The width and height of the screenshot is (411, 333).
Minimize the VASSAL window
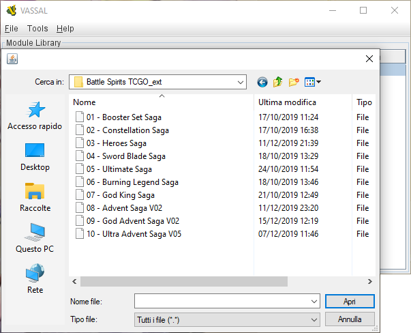tap(333, 10)
